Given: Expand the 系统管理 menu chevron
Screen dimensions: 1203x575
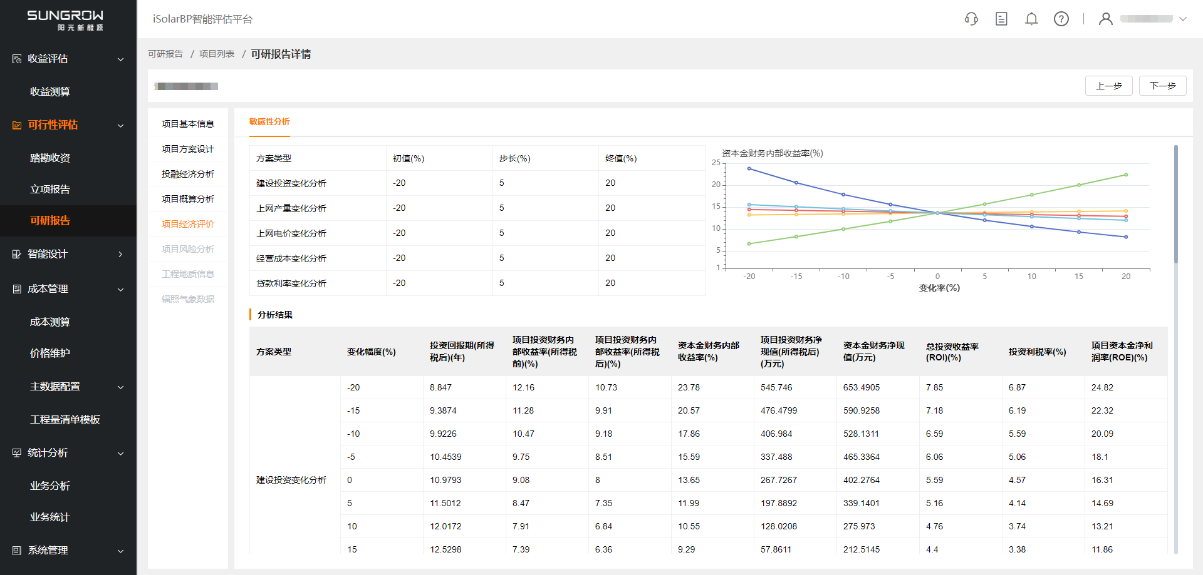Looking at the screenshot, I should (121, 551).
